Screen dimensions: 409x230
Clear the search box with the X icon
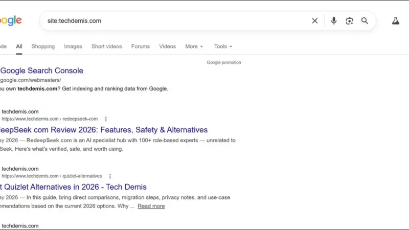point(314,21)
